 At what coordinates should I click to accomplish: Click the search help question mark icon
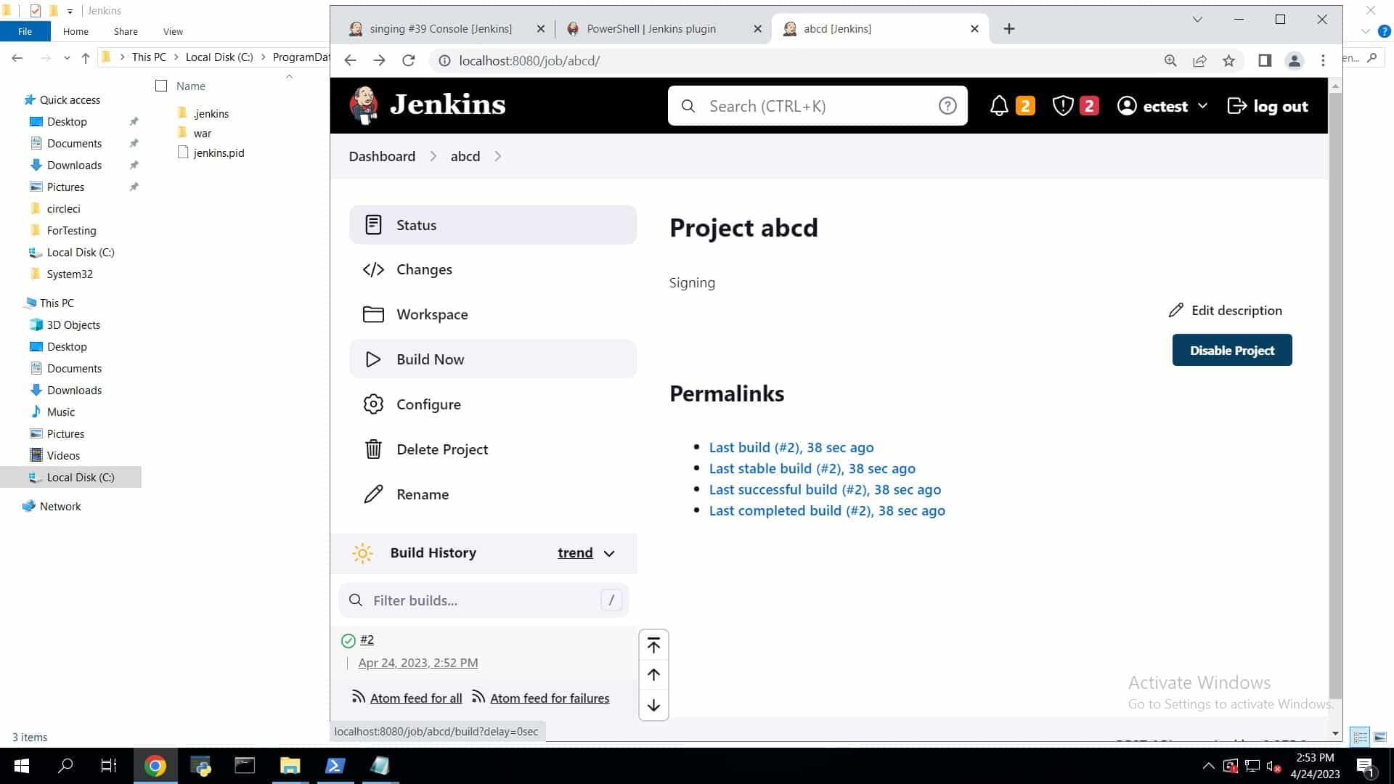pyautogui.click(x=947, y=106)
